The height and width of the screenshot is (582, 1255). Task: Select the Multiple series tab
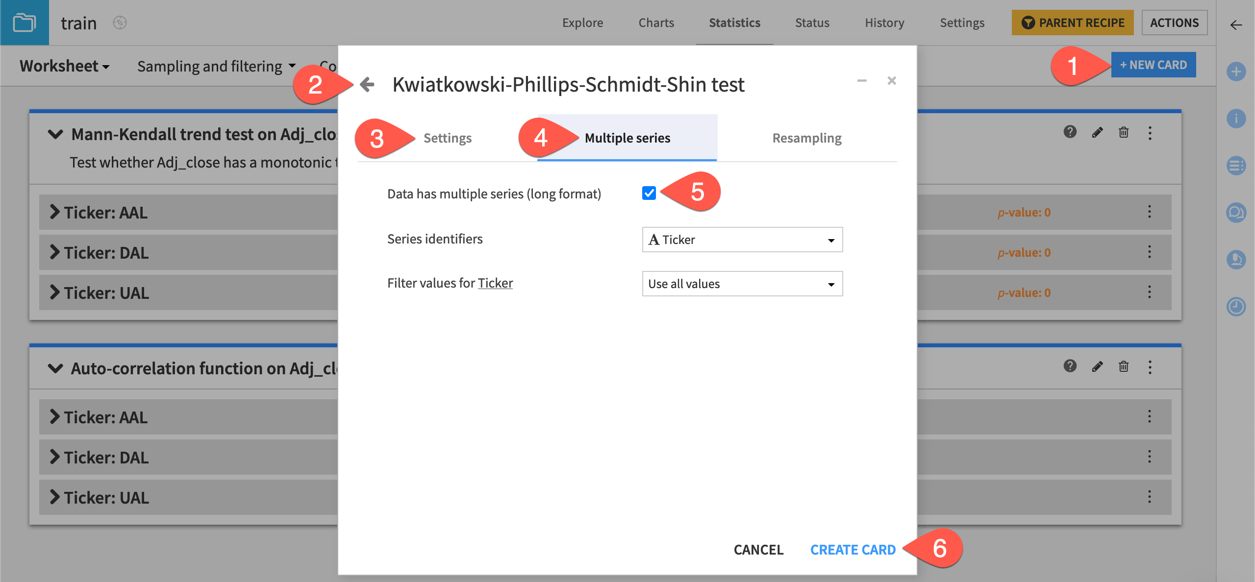[627, 138]
